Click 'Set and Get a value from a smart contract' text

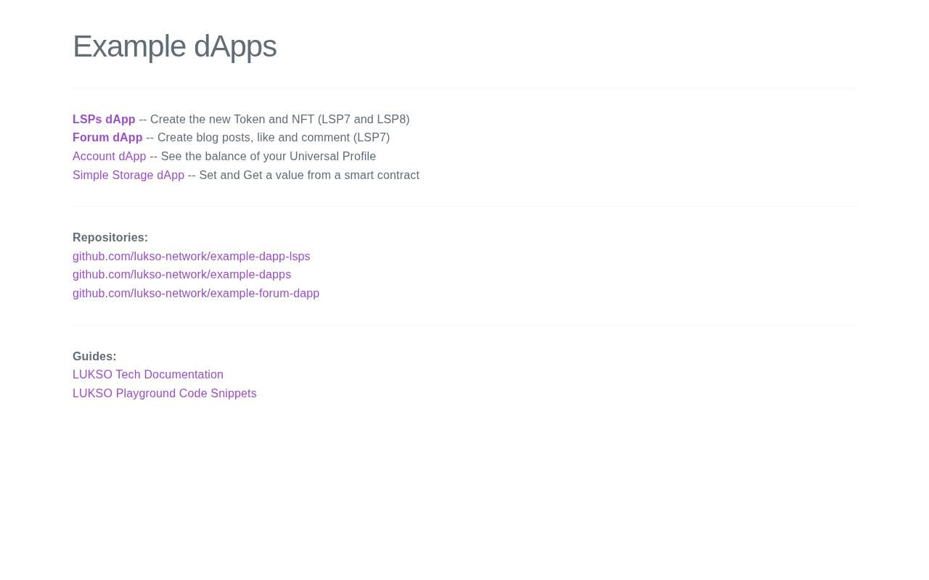[x=309, y=175]
